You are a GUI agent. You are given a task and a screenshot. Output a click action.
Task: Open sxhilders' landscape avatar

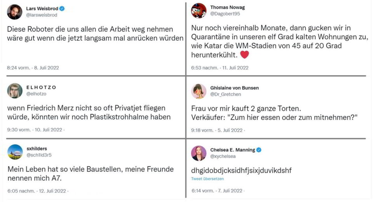(x=15, y=152)
